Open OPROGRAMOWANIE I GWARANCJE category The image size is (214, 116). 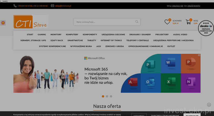tap(145, 46)
